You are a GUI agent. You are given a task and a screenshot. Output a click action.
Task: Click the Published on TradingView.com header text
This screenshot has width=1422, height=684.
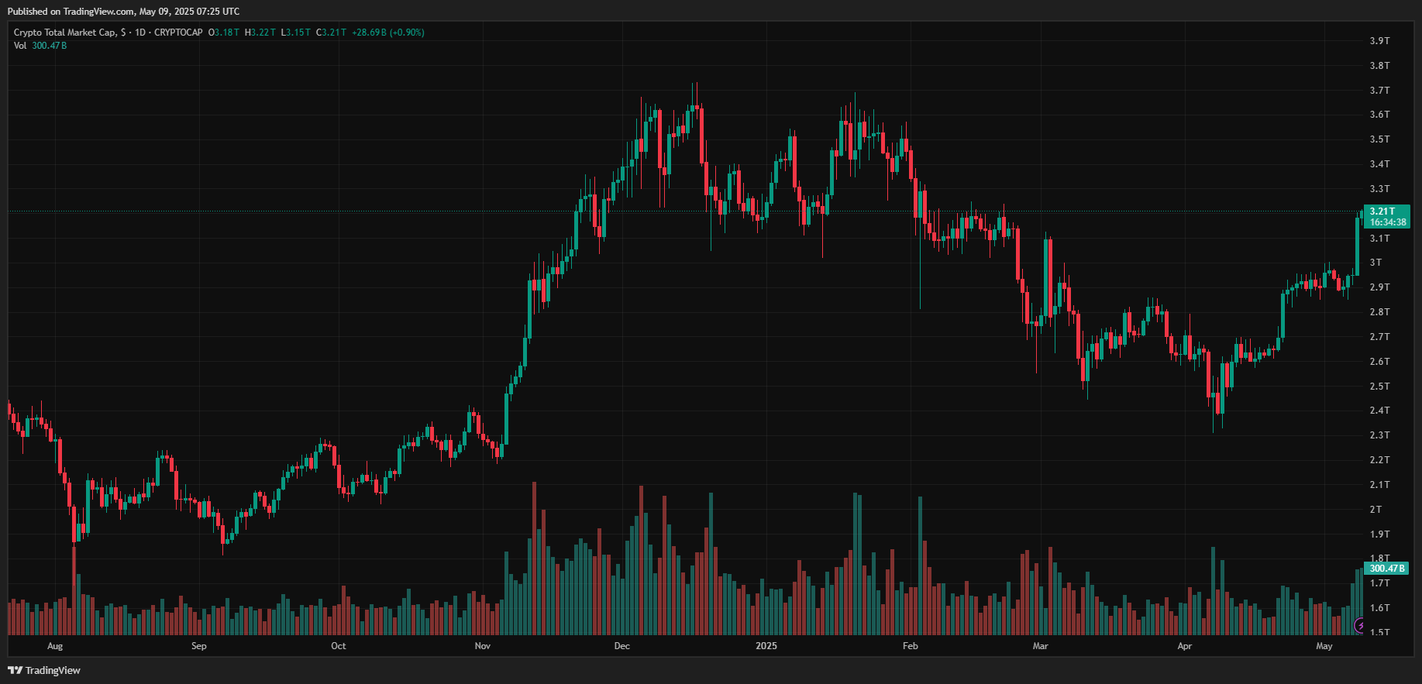[x=123, y=12]
